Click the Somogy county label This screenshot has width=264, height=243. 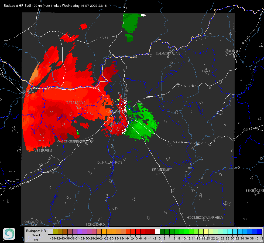point(54,199)
